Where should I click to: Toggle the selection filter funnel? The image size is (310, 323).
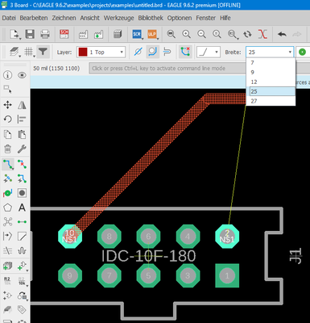pos(43,52)
